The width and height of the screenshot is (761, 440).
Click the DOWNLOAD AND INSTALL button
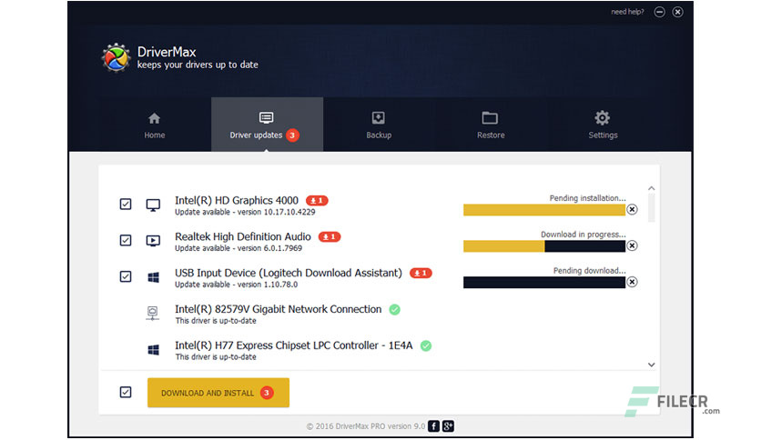218,393
